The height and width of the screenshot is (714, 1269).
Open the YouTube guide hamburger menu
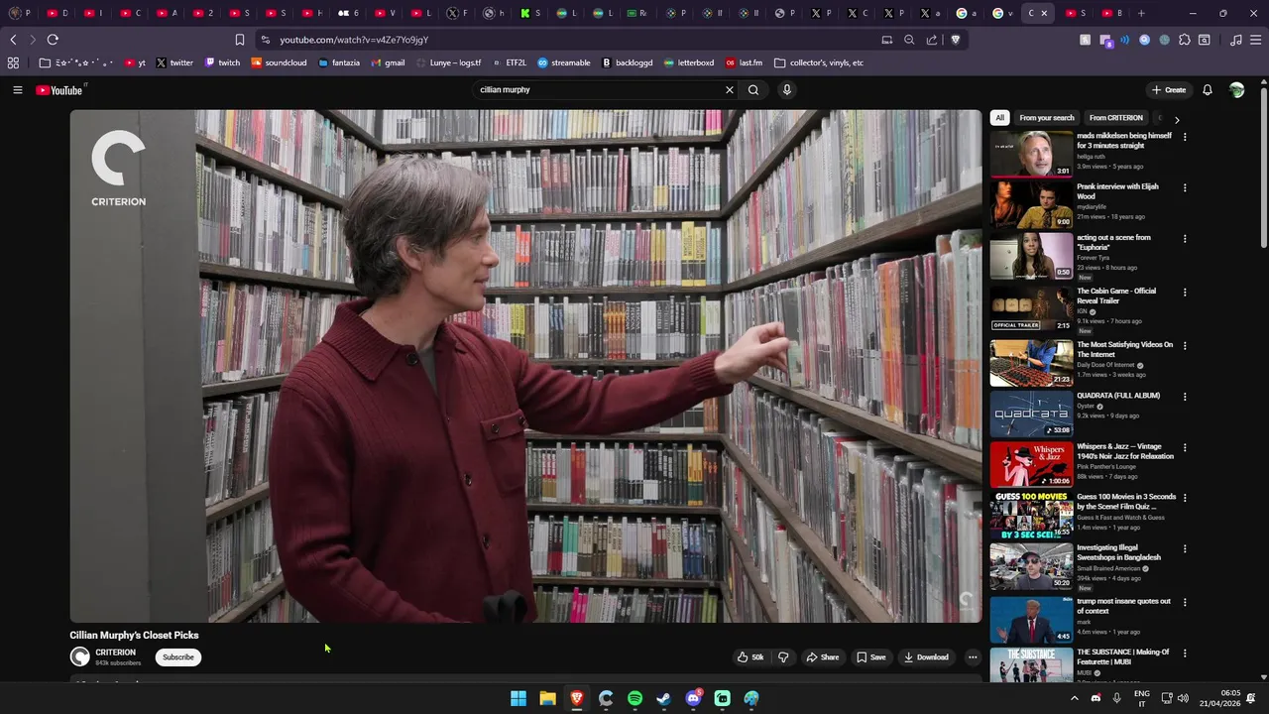click(x=17, y=90)
